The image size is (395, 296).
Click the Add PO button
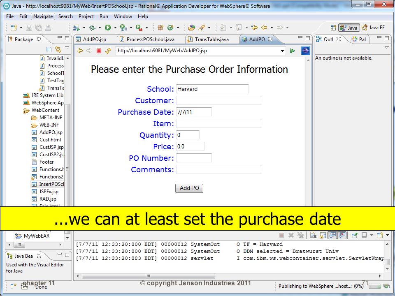click(189, 188)
